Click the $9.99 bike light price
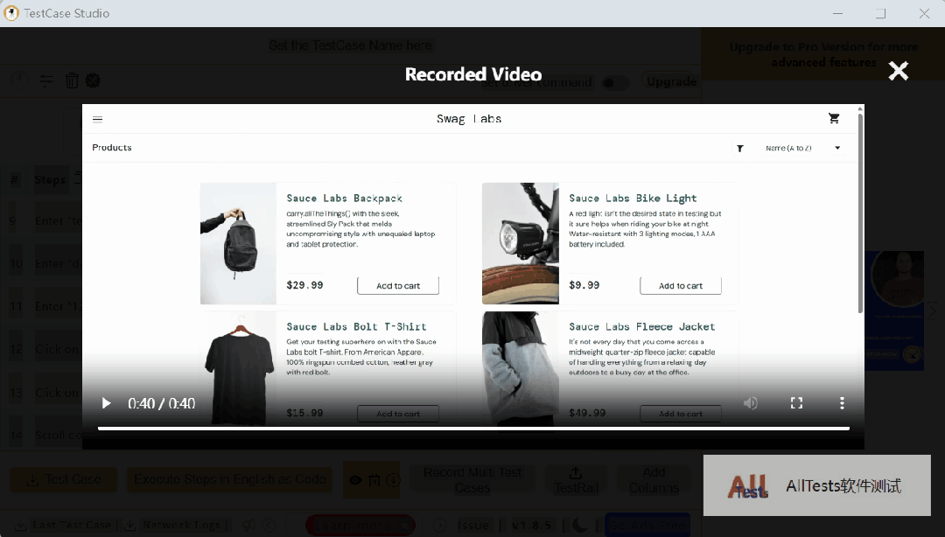Image resolution: width=945 pixels, height=537 pixels. [x=584, y=285]
